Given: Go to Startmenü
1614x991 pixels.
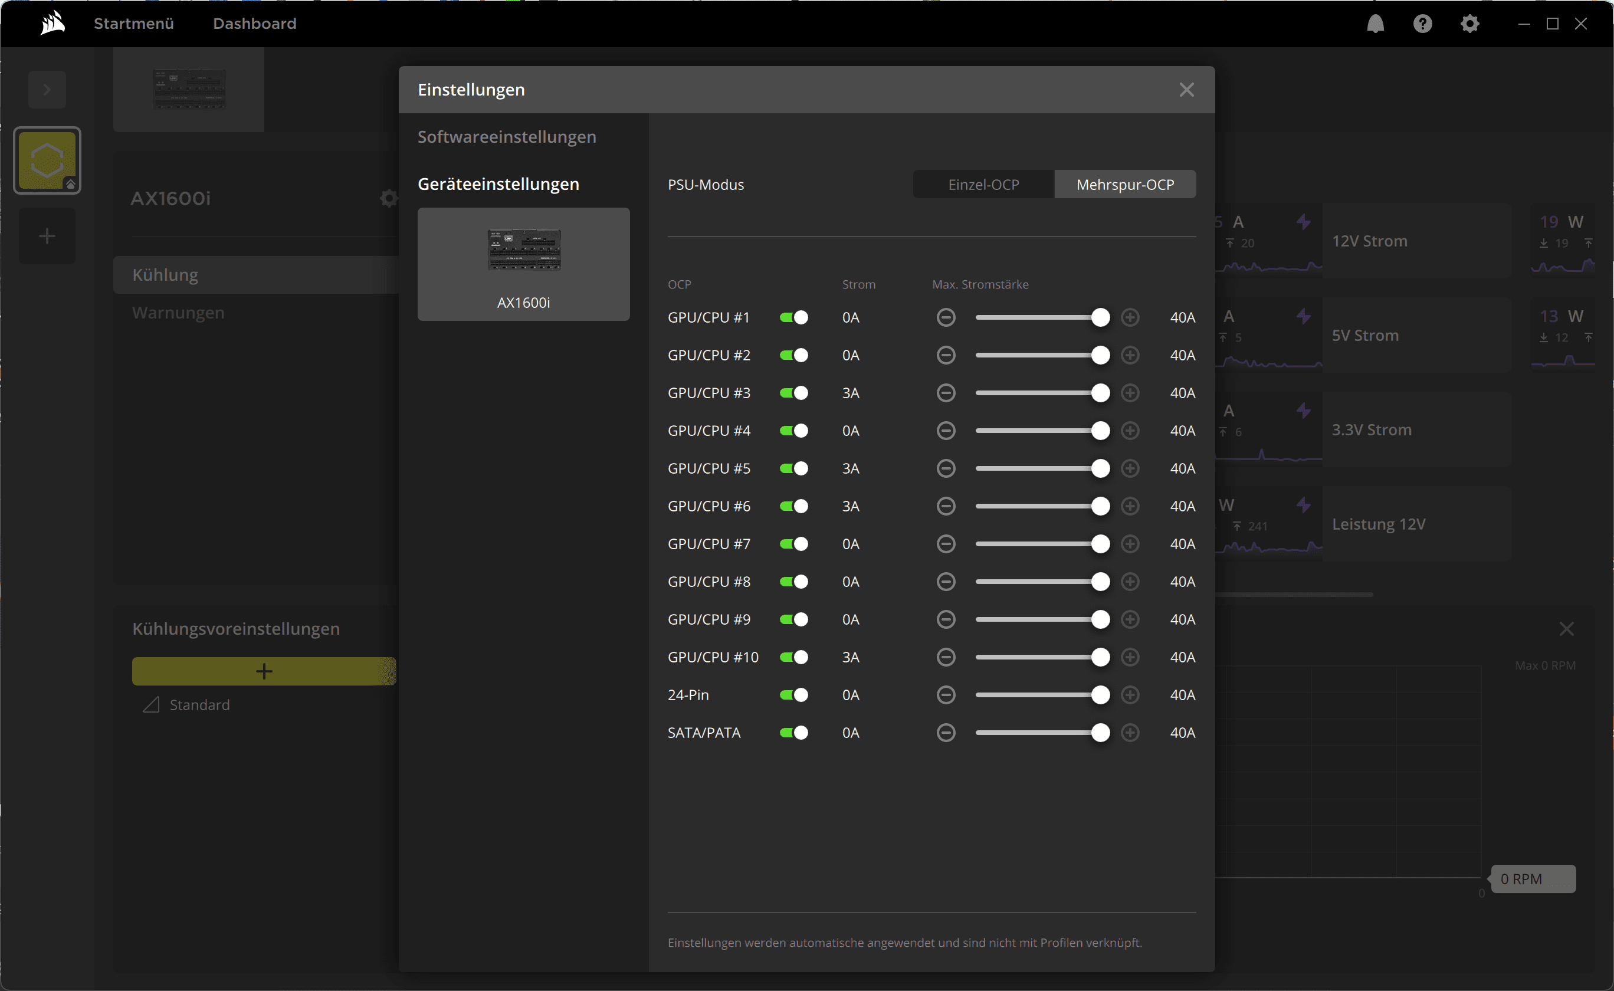Looking at the screenshot, I should coord(134,24).
